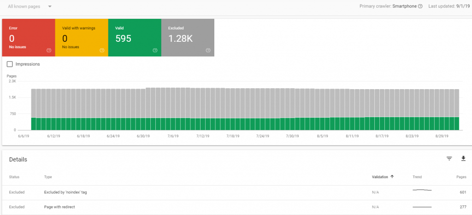
Task: Toggle the Valid with warnings card
Action: point(81,38)
